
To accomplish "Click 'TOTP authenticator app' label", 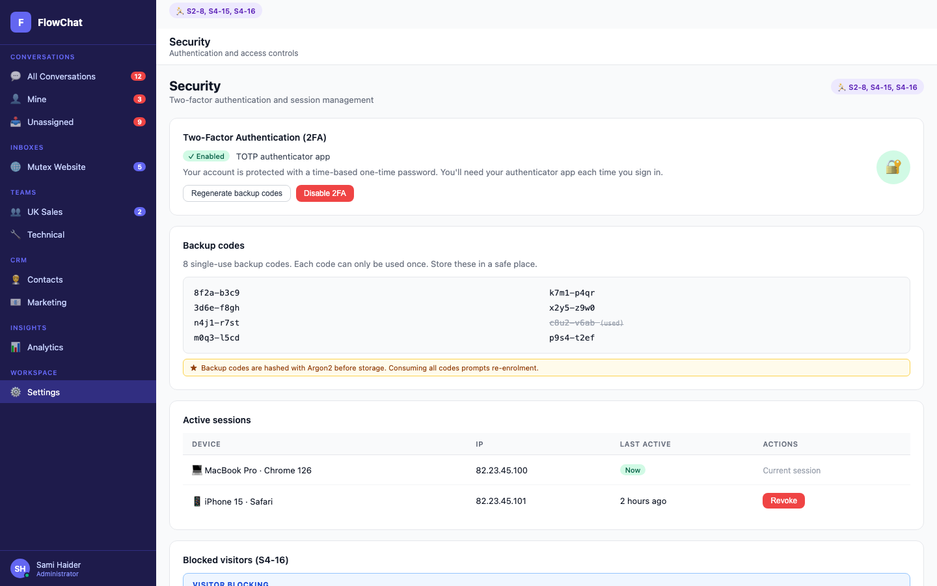I will 283,156.
